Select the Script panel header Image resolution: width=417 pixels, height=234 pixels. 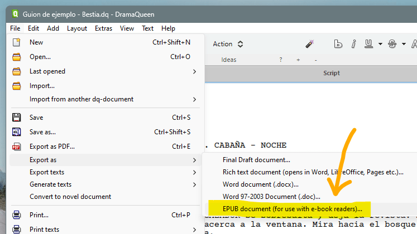(x=331, y=73)
